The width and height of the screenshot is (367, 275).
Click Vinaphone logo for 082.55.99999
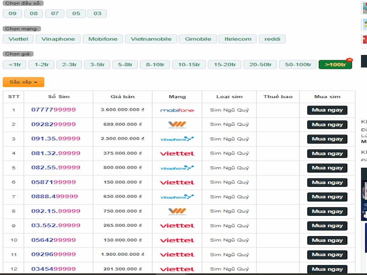177,168
